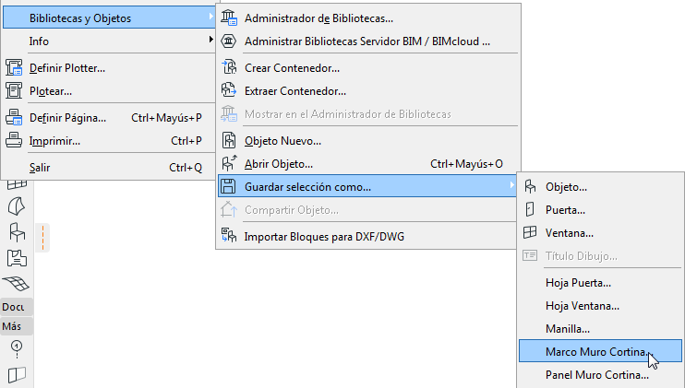This screenshot has width=685, height=388.
Task: Click Importar Bloques para DXF/DWG icon
Action: coord(227,236)
